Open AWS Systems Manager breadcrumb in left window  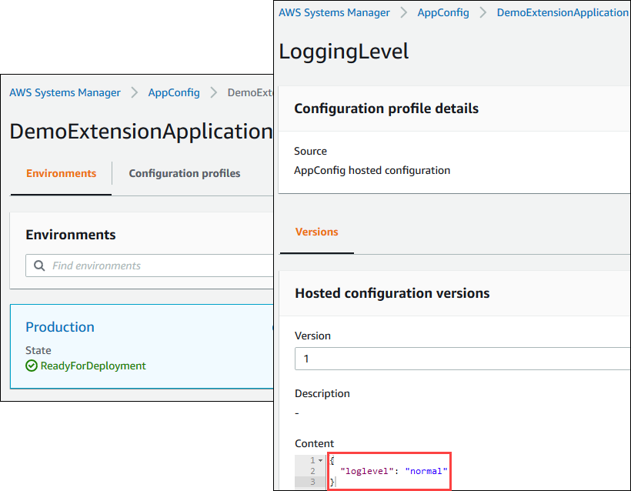pos(65,92)
